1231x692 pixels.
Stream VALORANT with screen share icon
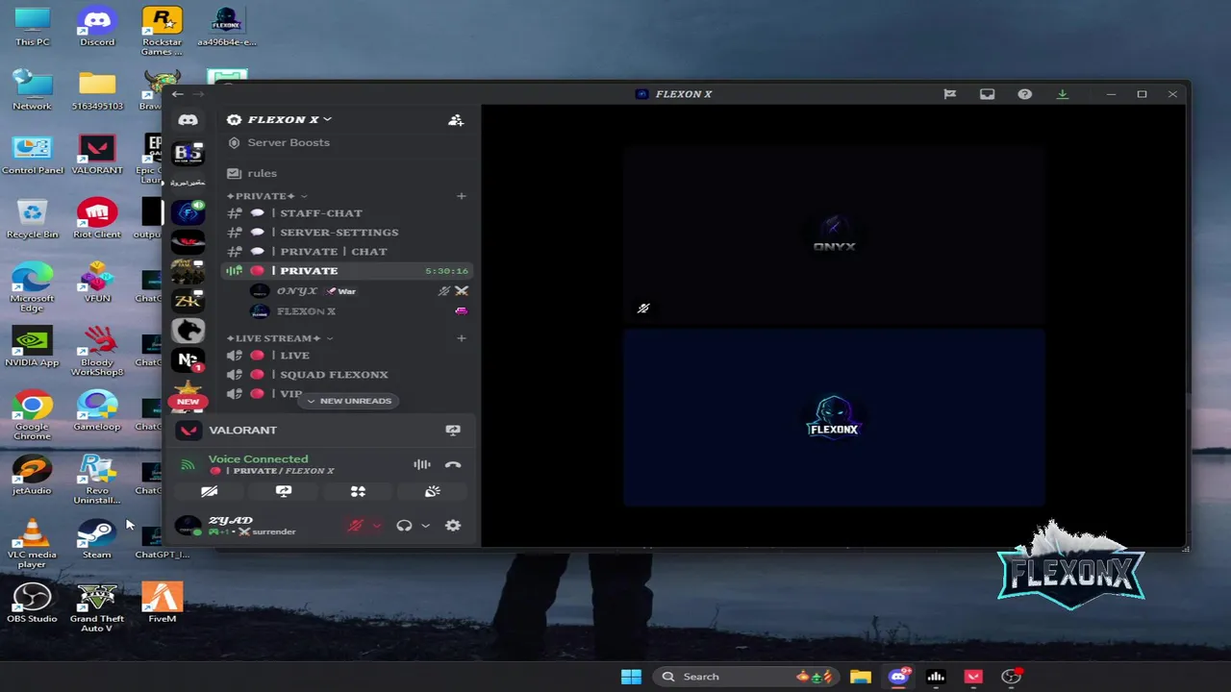(x=453, y=431)
